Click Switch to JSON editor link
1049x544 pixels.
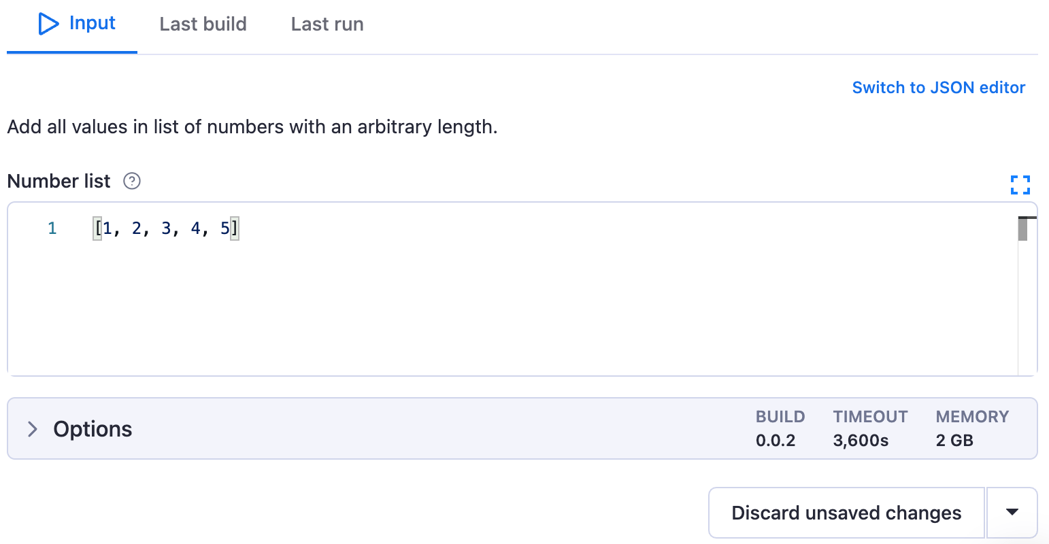pyautogui.click(x=939, y=87)
